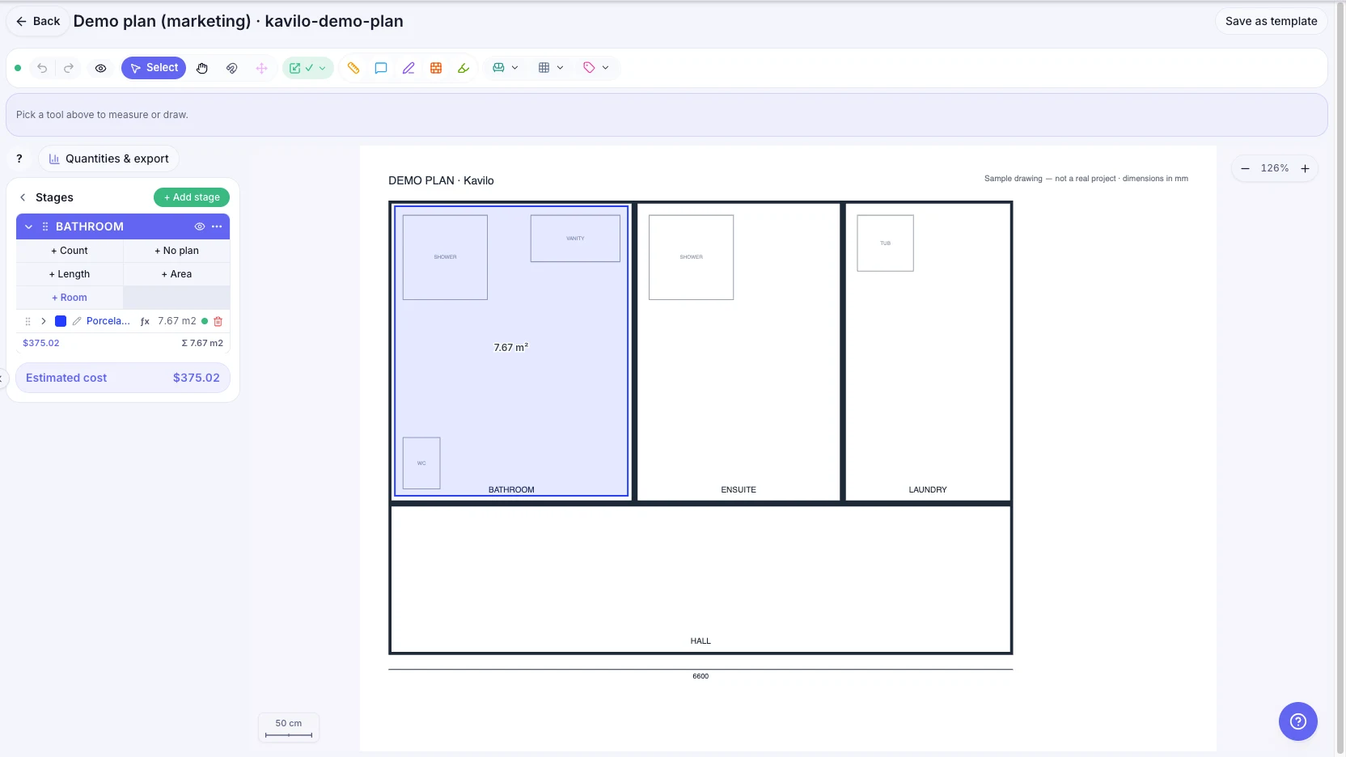Open the green checkmark export dropdown
The width and height of the screenshot is (1346, 757).
[x=307, y=68]
